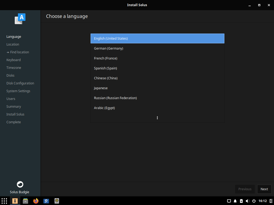
Task: Click the Solus Budgie logo icon
Action: click(20, 184)
